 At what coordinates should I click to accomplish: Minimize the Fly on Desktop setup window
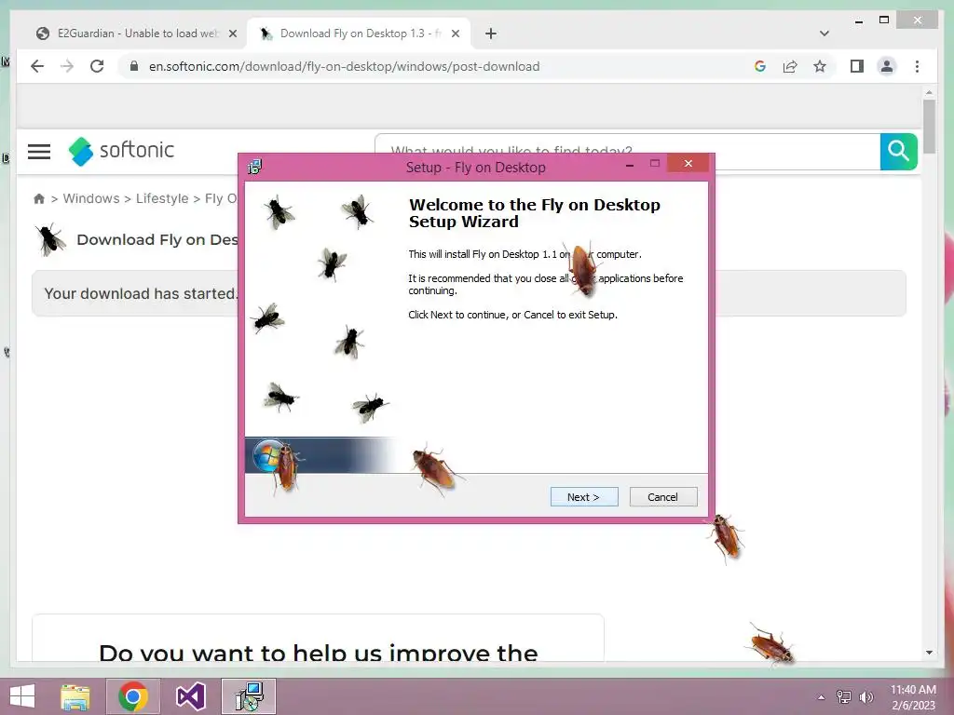[x=630, y=164]
